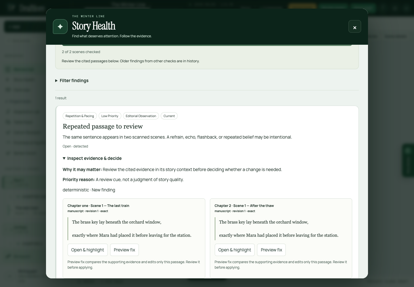Image resolution: width=414 pixels, height=287 pixels.
Task: Click Chapter 2 · Scene 1 evidence title
Action: click(244, 206)
